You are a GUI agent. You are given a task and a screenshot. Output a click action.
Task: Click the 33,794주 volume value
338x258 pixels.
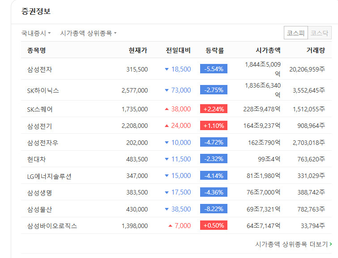[x=313, y=225]
